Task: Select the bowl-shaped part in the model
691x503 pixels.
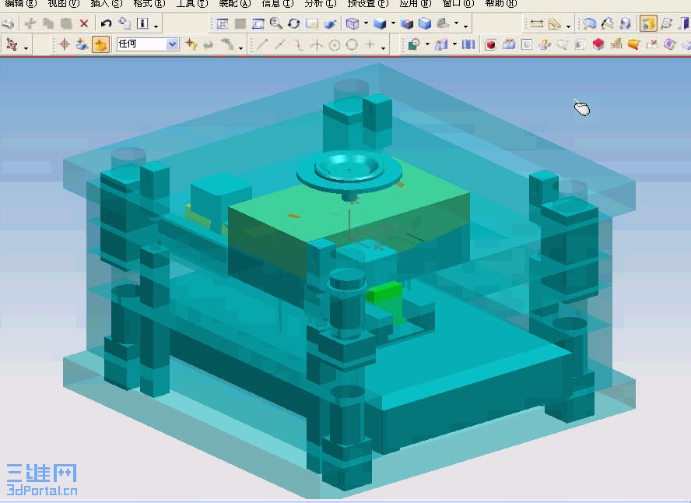Action: pos(348,170)
